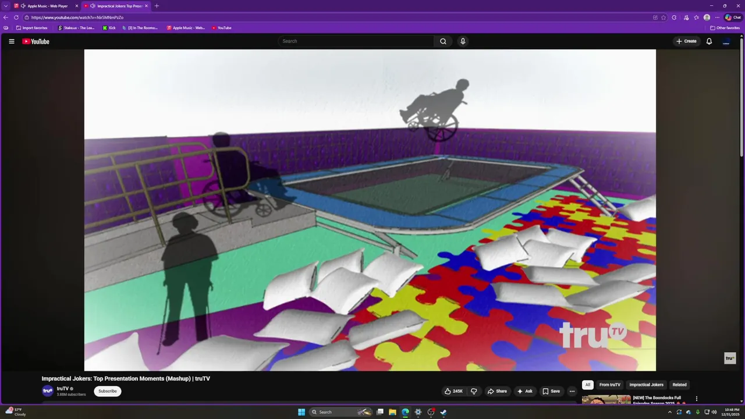Open YouTube notifications bell

[x=709, y=41]
